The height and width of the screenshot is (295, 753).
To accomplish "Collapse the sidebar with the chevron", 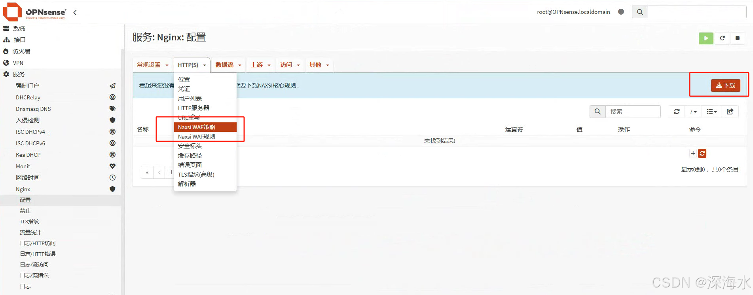I will click(75, 12).
